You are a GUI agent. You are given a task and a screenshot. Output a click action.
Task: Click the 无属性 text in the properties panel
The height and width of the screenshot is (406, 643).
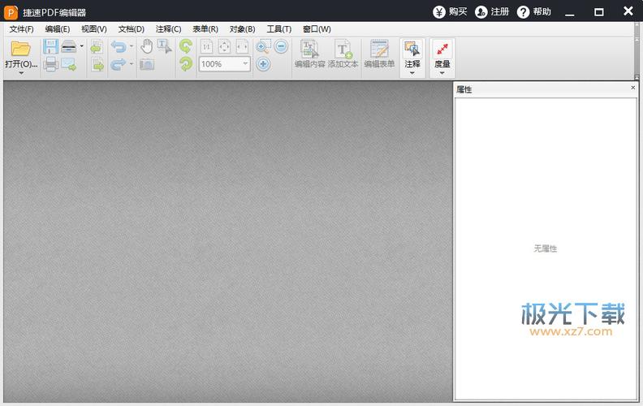546,248
